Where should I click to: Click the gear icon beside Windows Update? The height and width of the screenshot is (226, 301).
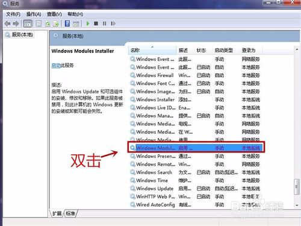(x=132, y=188)
